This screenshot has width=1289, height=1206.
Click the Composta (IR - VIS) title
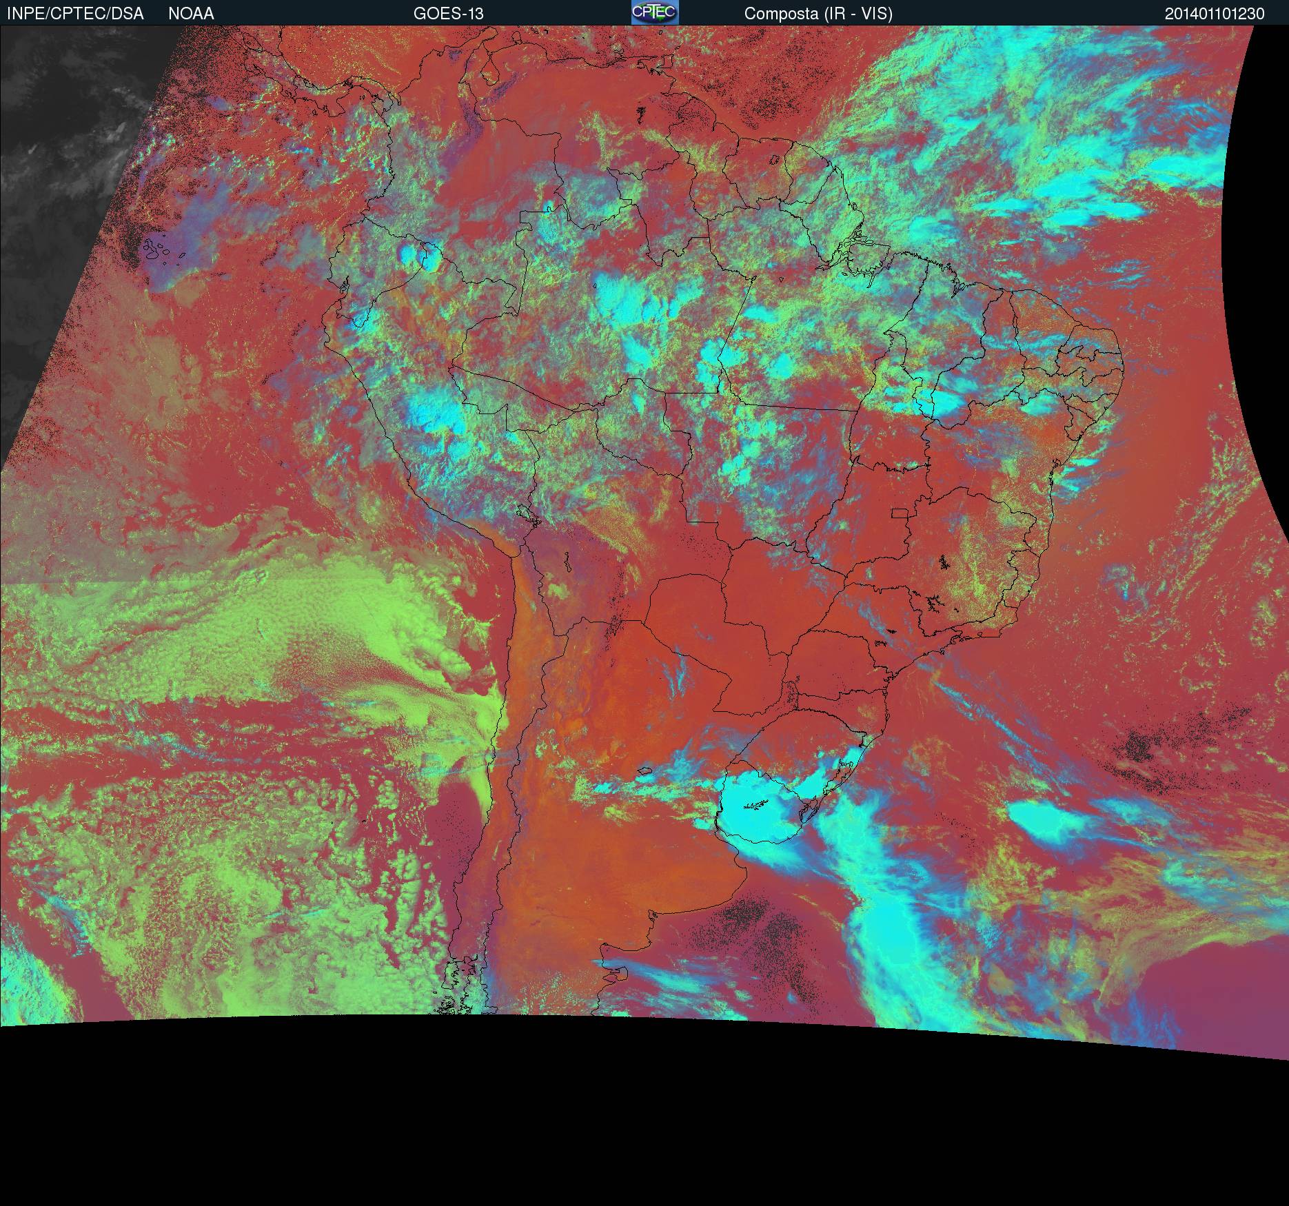click(818, 14)
